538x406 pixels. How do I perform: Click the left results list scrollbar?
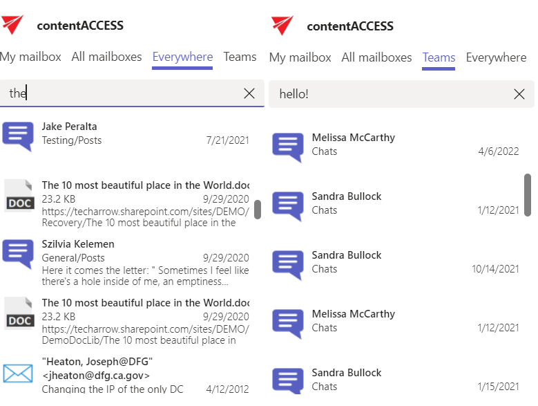258,210
